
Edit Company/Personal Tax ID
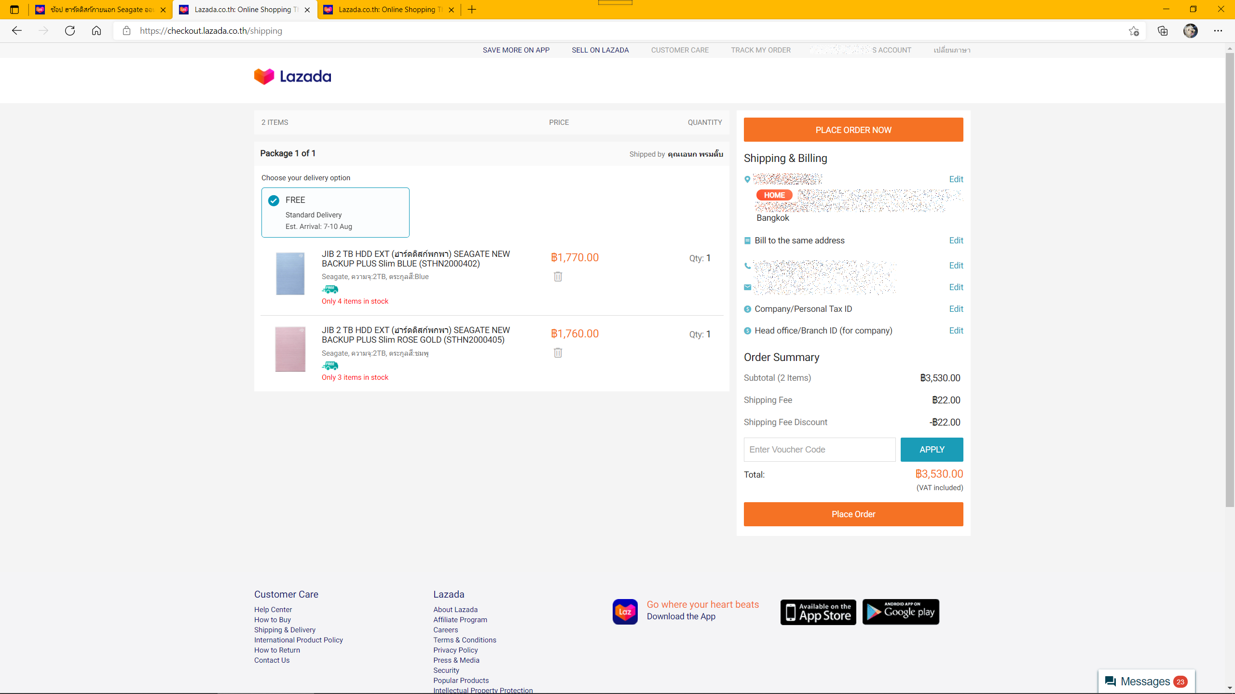click(956, 309)
